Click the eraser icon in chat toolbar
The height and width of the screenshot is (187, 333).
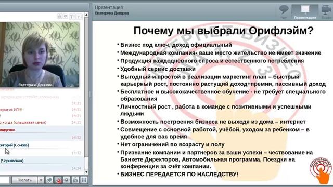49,180
